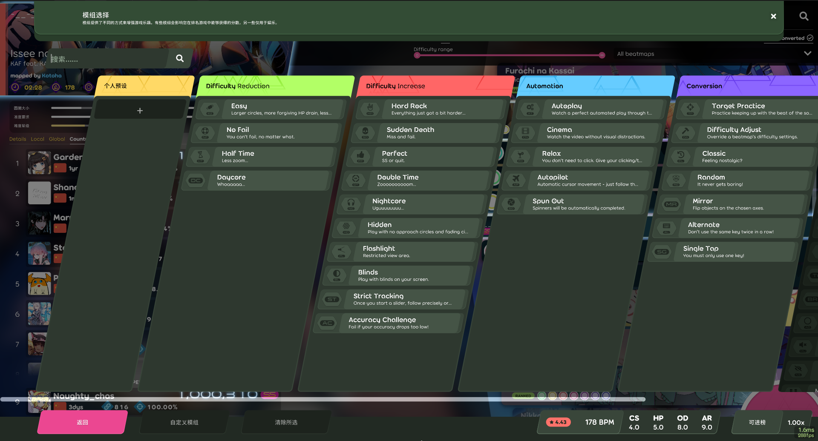This screenshot has width=818, height=441.
Task: Toggle the Autoplay mod
Action: (x=590, y=109)
